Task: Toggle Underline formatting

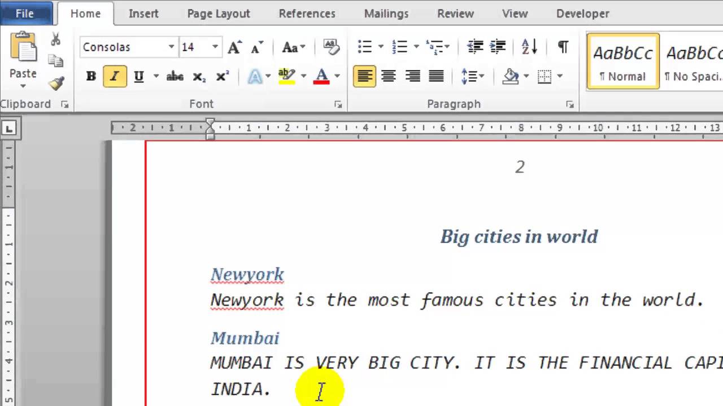Action: click(139, 76)
